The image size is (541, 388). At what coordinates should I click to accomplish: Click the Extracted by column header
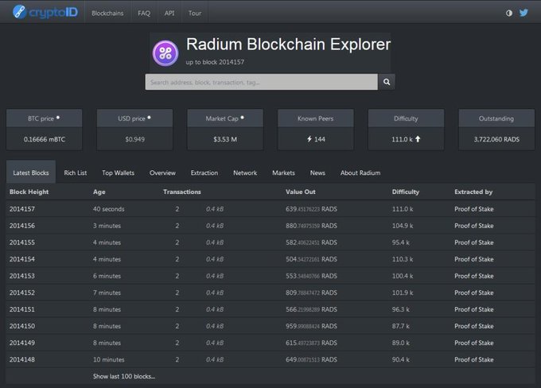pos(473,192)
